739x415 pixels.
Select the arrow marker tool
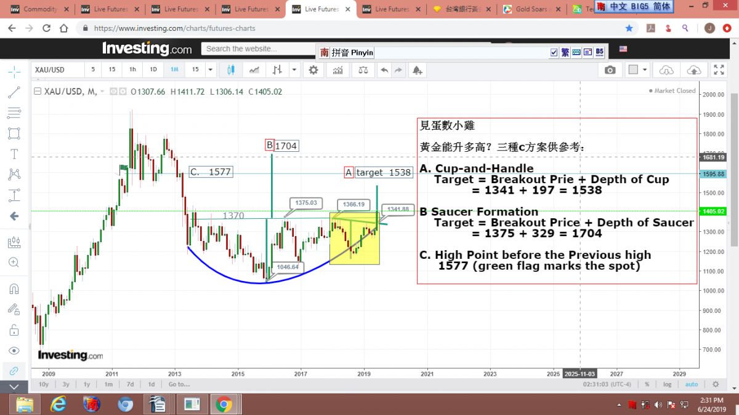14,216
